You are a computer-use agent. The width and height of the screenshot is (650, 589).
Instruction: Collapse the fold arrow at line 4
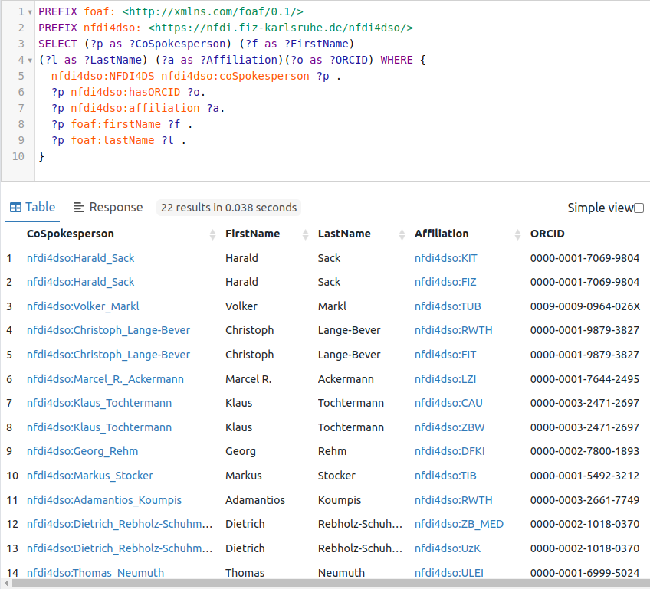pos(29,60)
